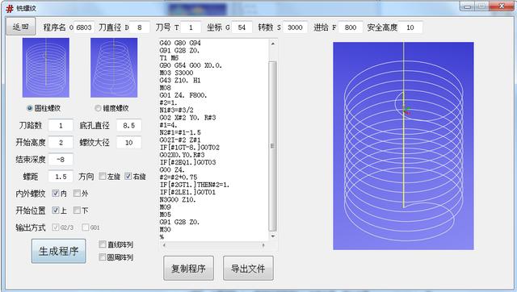Click the code line 'M30'
Image resolution: width=517 pixels, height=292 pixels.
click(x=165, y=229)
